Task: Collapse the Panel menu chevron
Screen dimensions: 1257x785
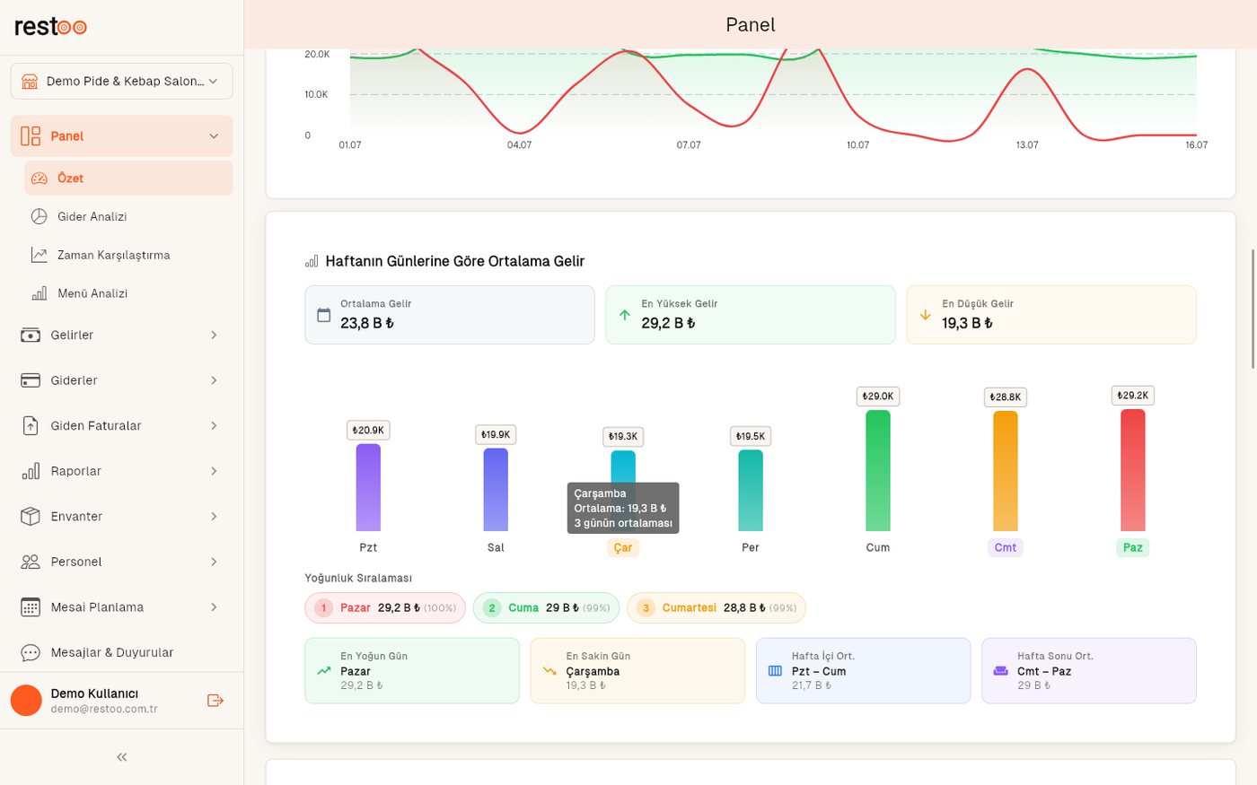Action: click(214, 136)
